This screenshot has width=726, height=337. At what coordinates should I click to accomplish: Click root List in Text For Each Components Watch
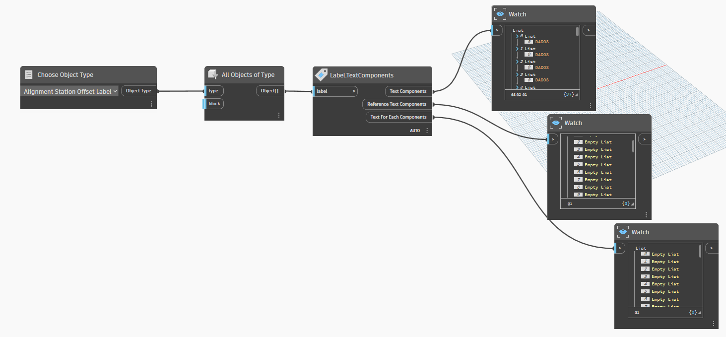click(641, 248)
